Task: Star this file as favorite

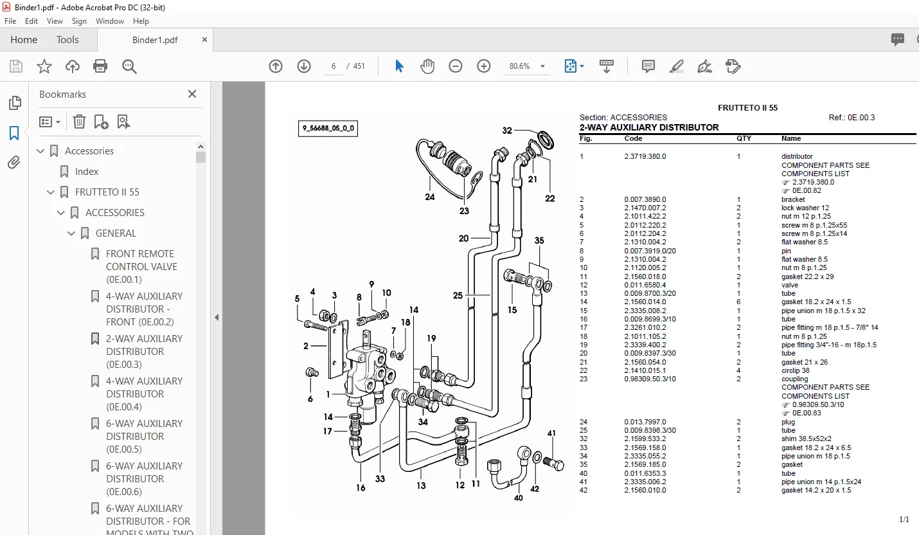Action: pos(44,66)
